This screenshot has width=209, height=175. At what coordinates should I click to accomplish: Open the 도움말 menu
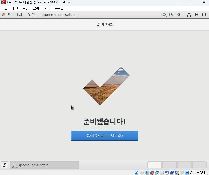pos(59,8)
